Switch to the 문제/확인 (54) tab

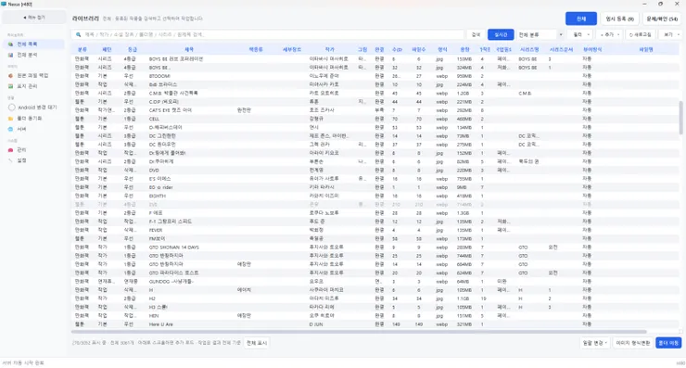[662, 19]
